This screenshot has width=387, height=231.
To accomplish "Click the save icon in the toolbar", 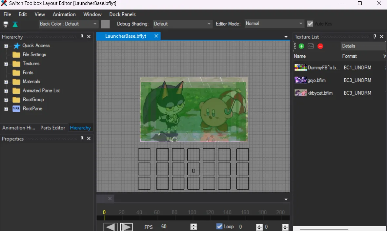I will coord(6,24).
